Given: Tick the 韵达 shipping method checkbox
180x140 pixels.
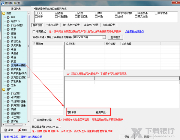Looking at the screenshot, I should [x=76, y=13].
